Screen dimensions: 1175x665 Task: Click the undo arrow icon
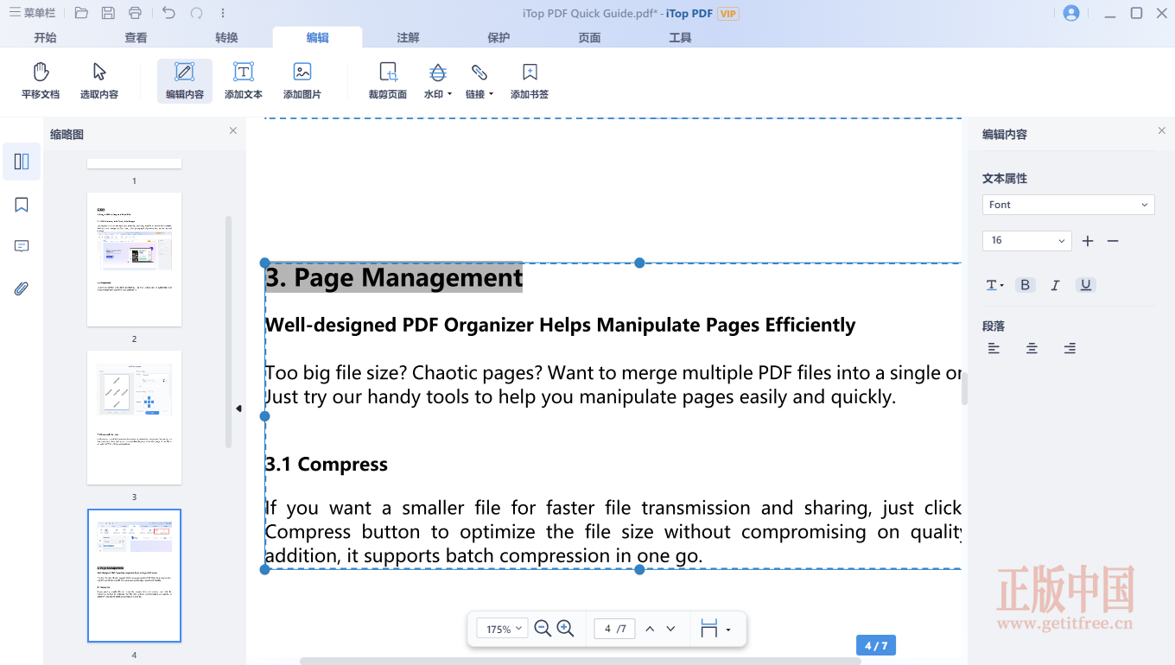pyautogui.click(x=168, y=13)
